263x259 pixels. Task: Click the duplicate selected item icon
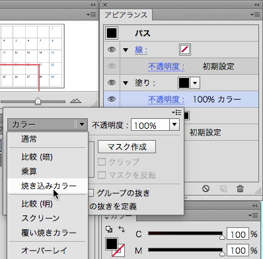tap(223, 189)
